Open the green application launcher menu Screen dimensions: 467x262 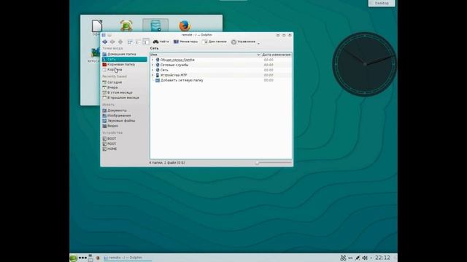73,258
